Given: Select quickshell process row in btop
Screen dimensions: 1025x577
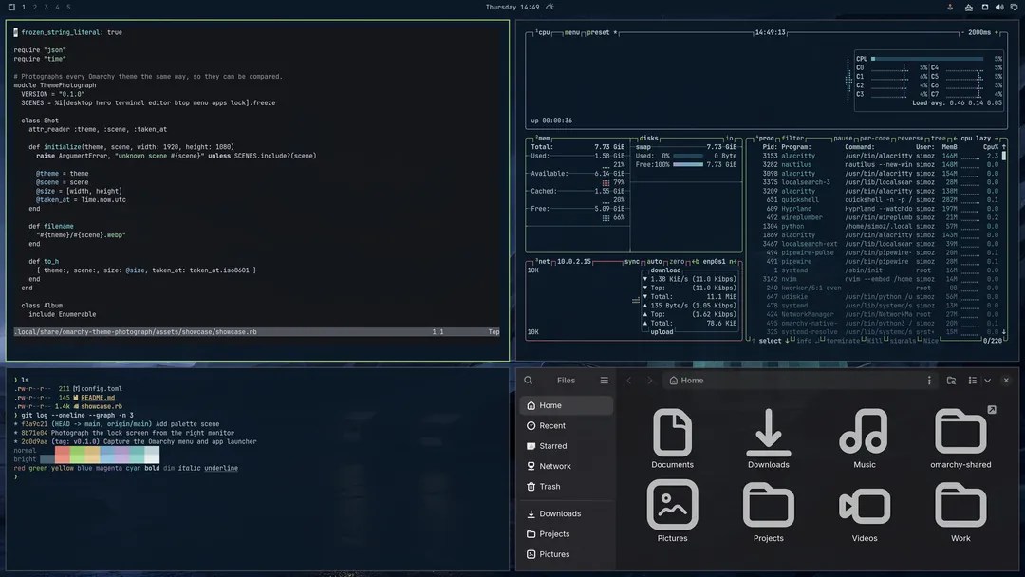Looking at the screenshot, I should click(x=881, y=200).
